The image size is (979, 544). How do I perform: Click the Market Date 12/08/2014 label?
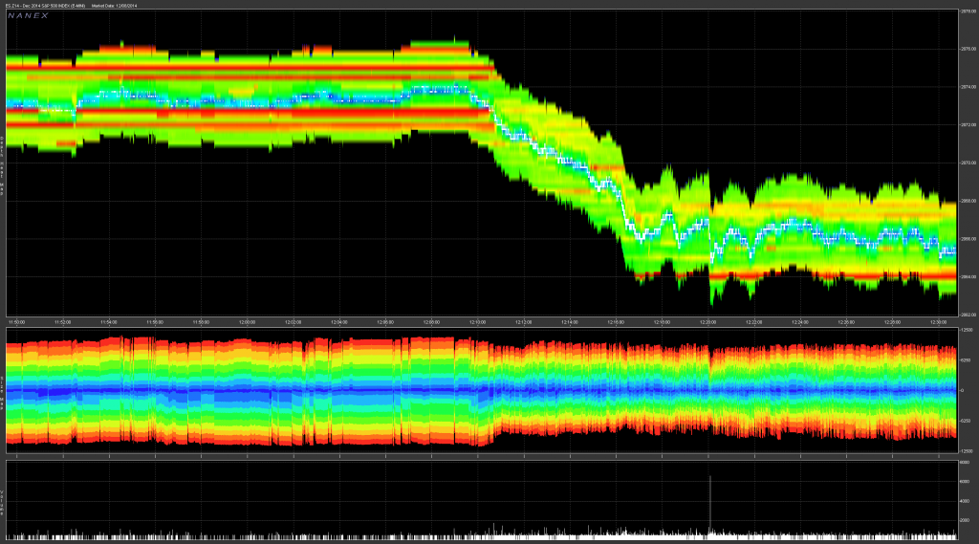pos(115,6)
